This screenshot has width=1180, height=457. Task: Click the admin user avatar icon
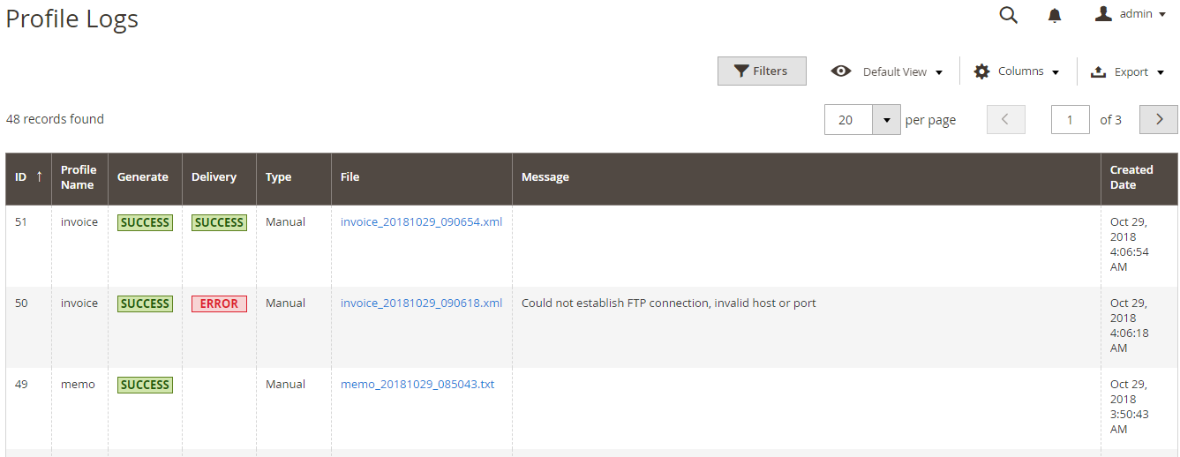coord(1103,14)
